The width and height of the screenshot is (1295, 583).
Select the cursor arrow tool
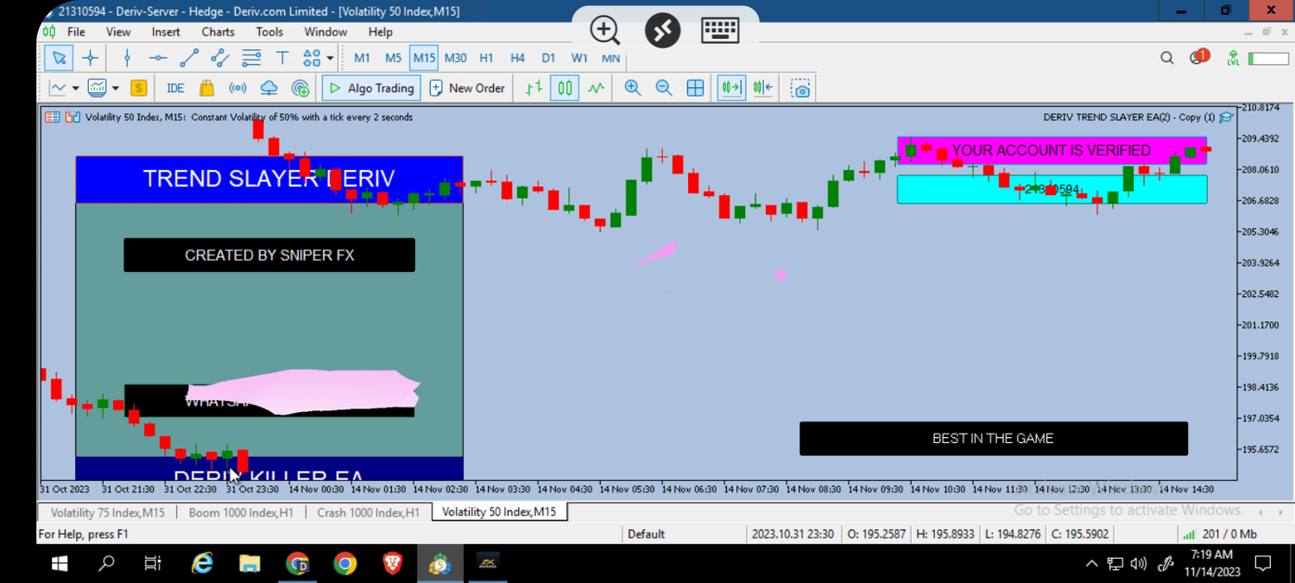point(59,58)
